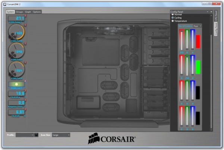
Task: Click the H100i Temp readout showing 27.1
Action: coord(17,18)
